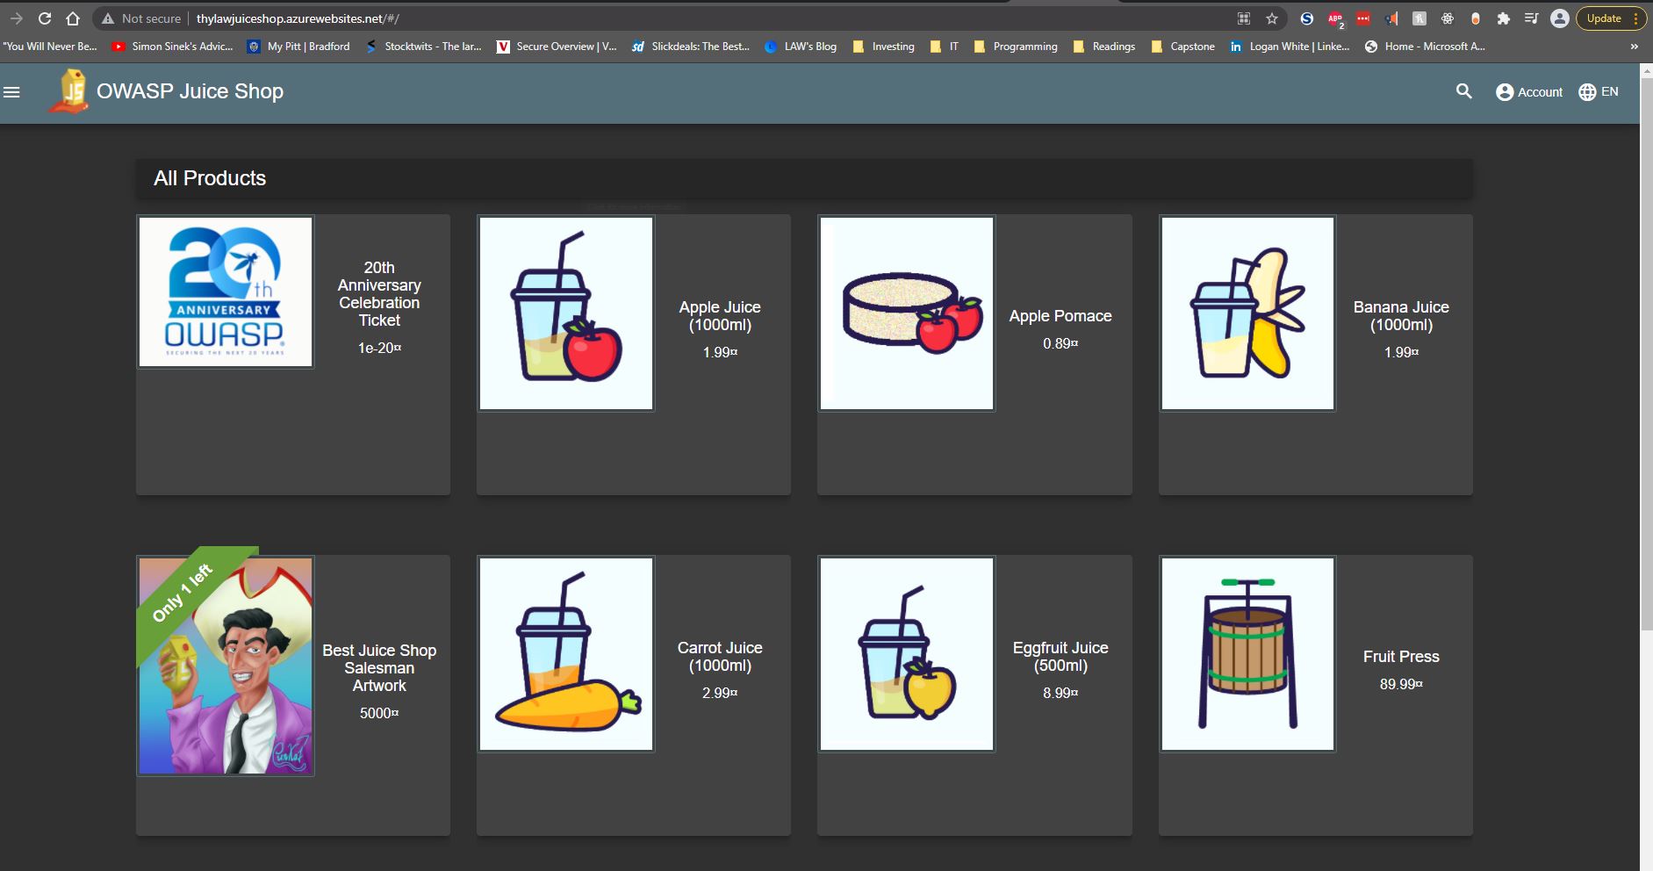Click the Eggfruit Juice product image
The width and height of the screenshot is (1653, 871).
pyautogui.click(x=907, y=654)
